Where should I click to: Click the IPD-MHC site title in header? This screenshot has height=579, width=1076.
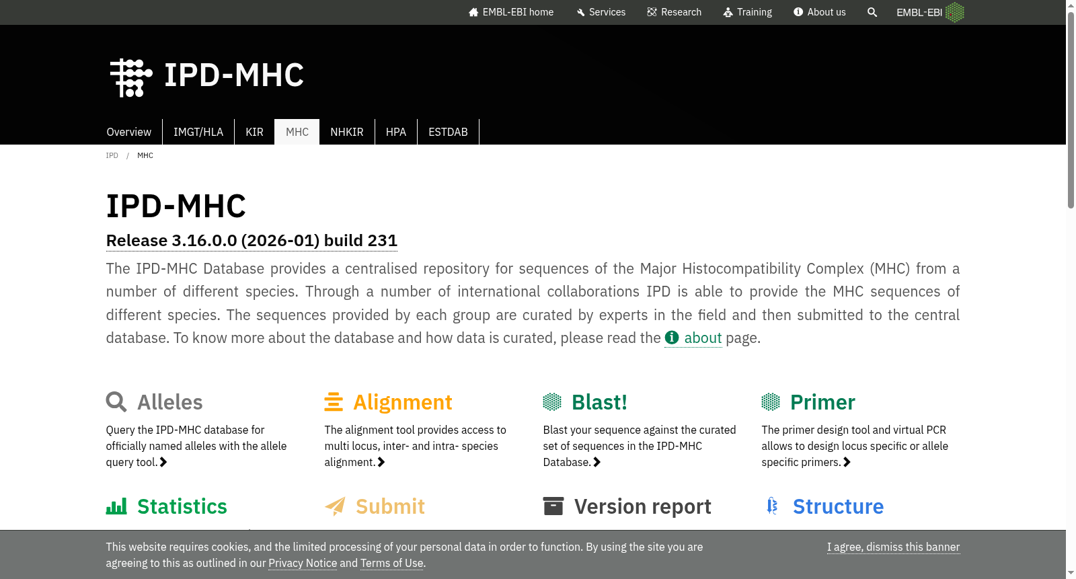pos(234,75)
